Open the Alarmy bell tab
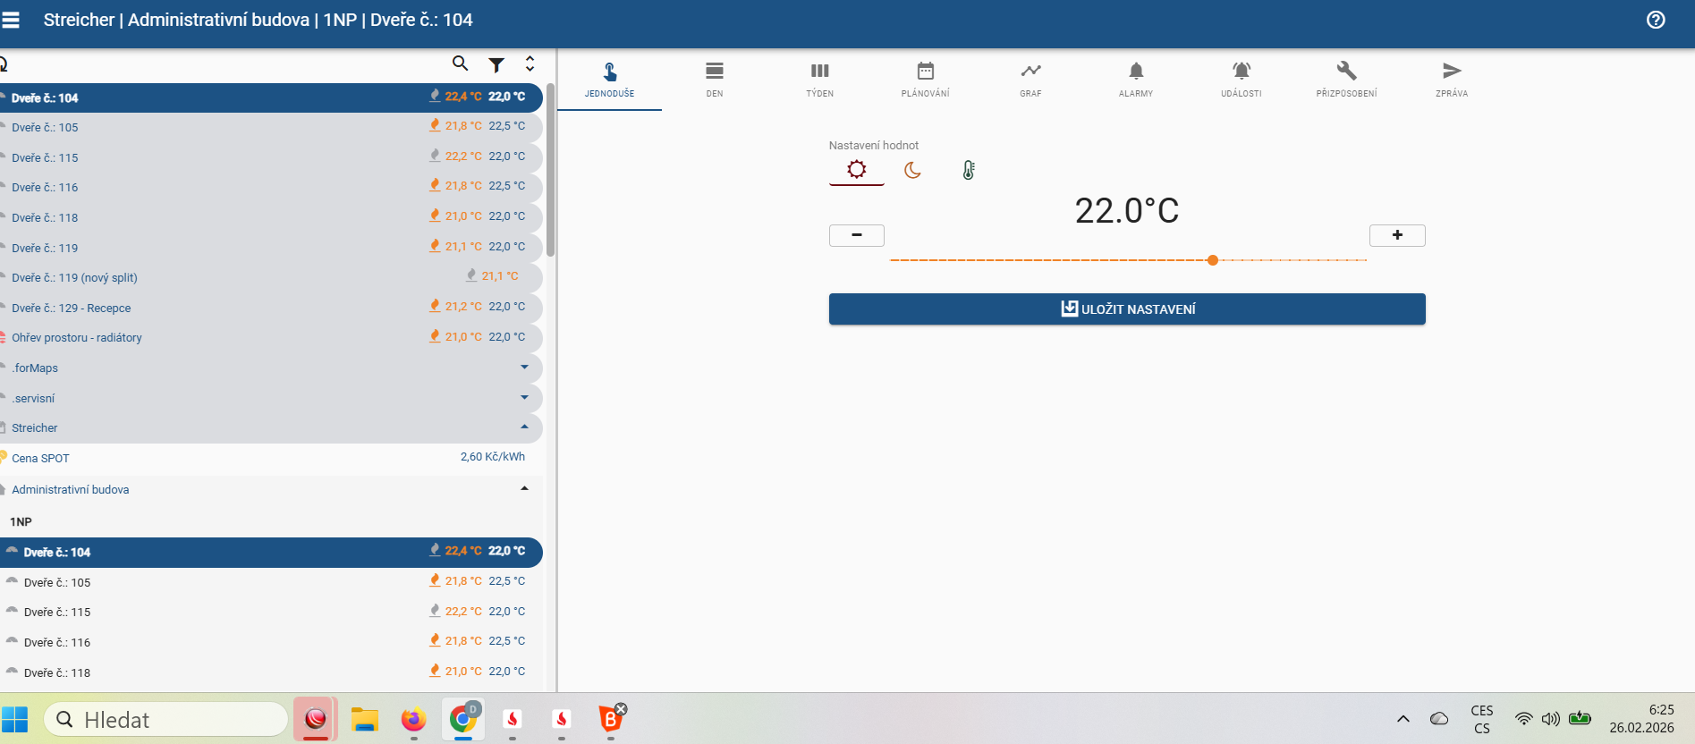Image resolution: width=1695 pixels, height=744 pixels. tap(1135, 78)
